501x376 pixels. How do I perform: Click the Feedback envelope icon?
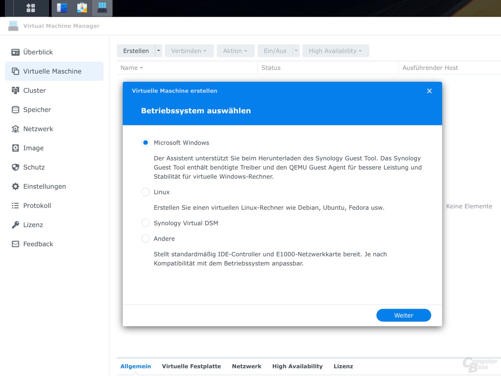click(15, 244)
